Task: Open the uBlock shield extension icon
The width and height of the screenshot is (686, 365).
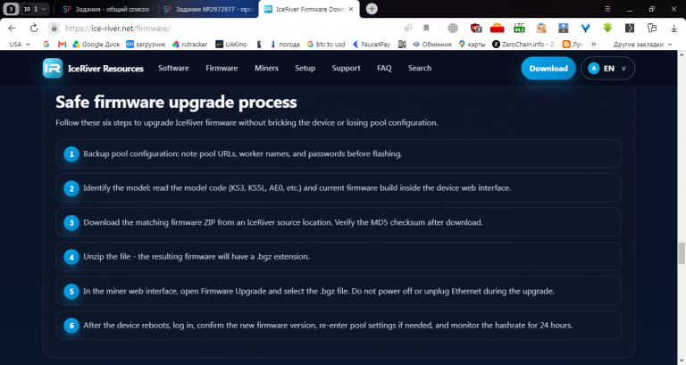Action: (x=476, y=29)
